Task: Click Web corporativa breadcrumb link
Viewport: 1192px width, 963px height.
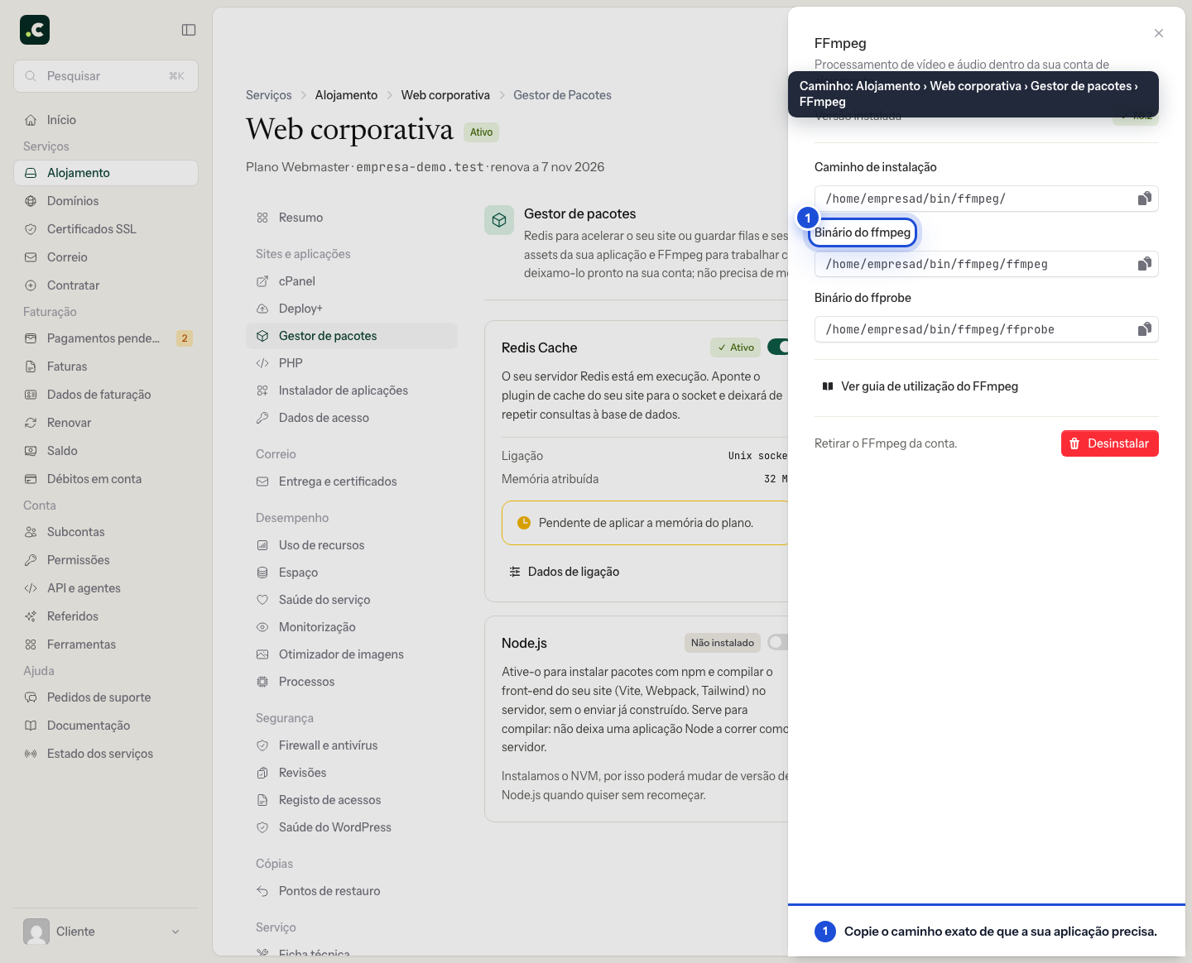Action: (x=445, y=95)
